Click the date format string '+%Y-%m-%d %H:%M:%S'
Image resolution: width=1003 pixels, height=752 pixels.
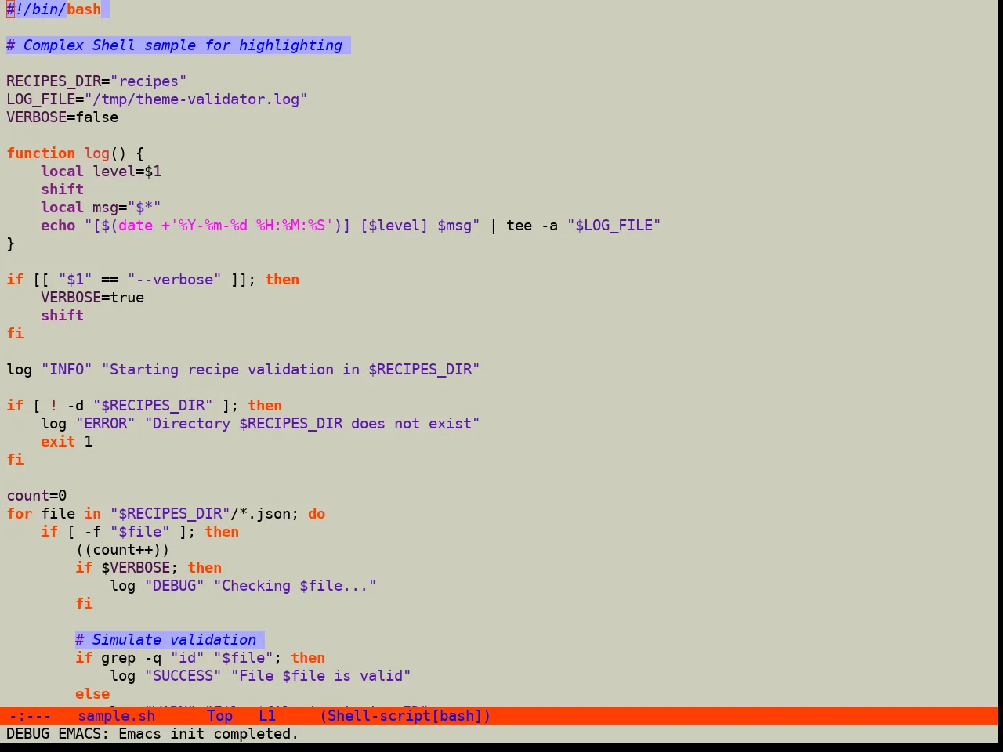pos(248,226)
